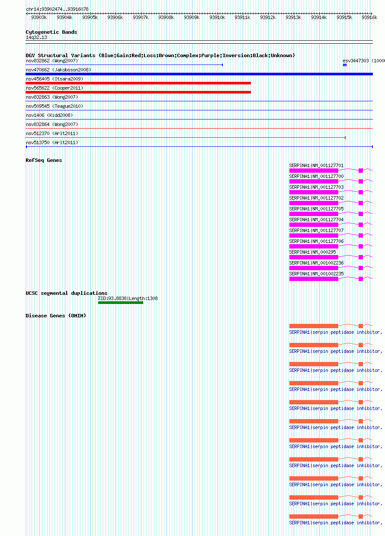Click the Disease Genes (OMIM) track title
The image size is (385, 536).
point(56,316)
